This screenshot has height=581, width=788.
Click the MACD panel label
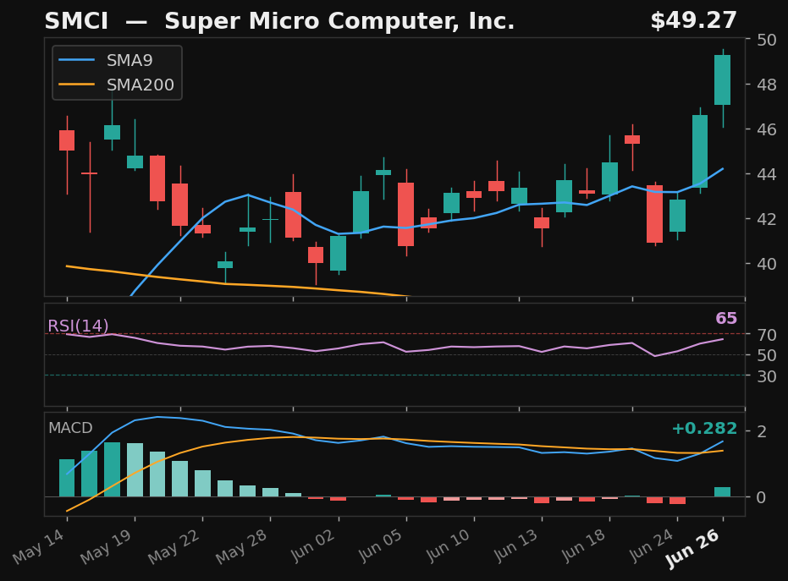click(70, 428)
